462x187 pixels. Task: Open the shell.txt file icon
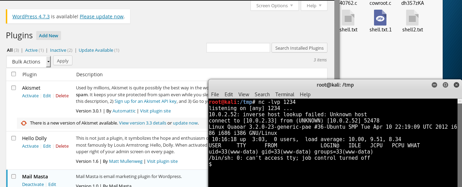coord(348,17)
